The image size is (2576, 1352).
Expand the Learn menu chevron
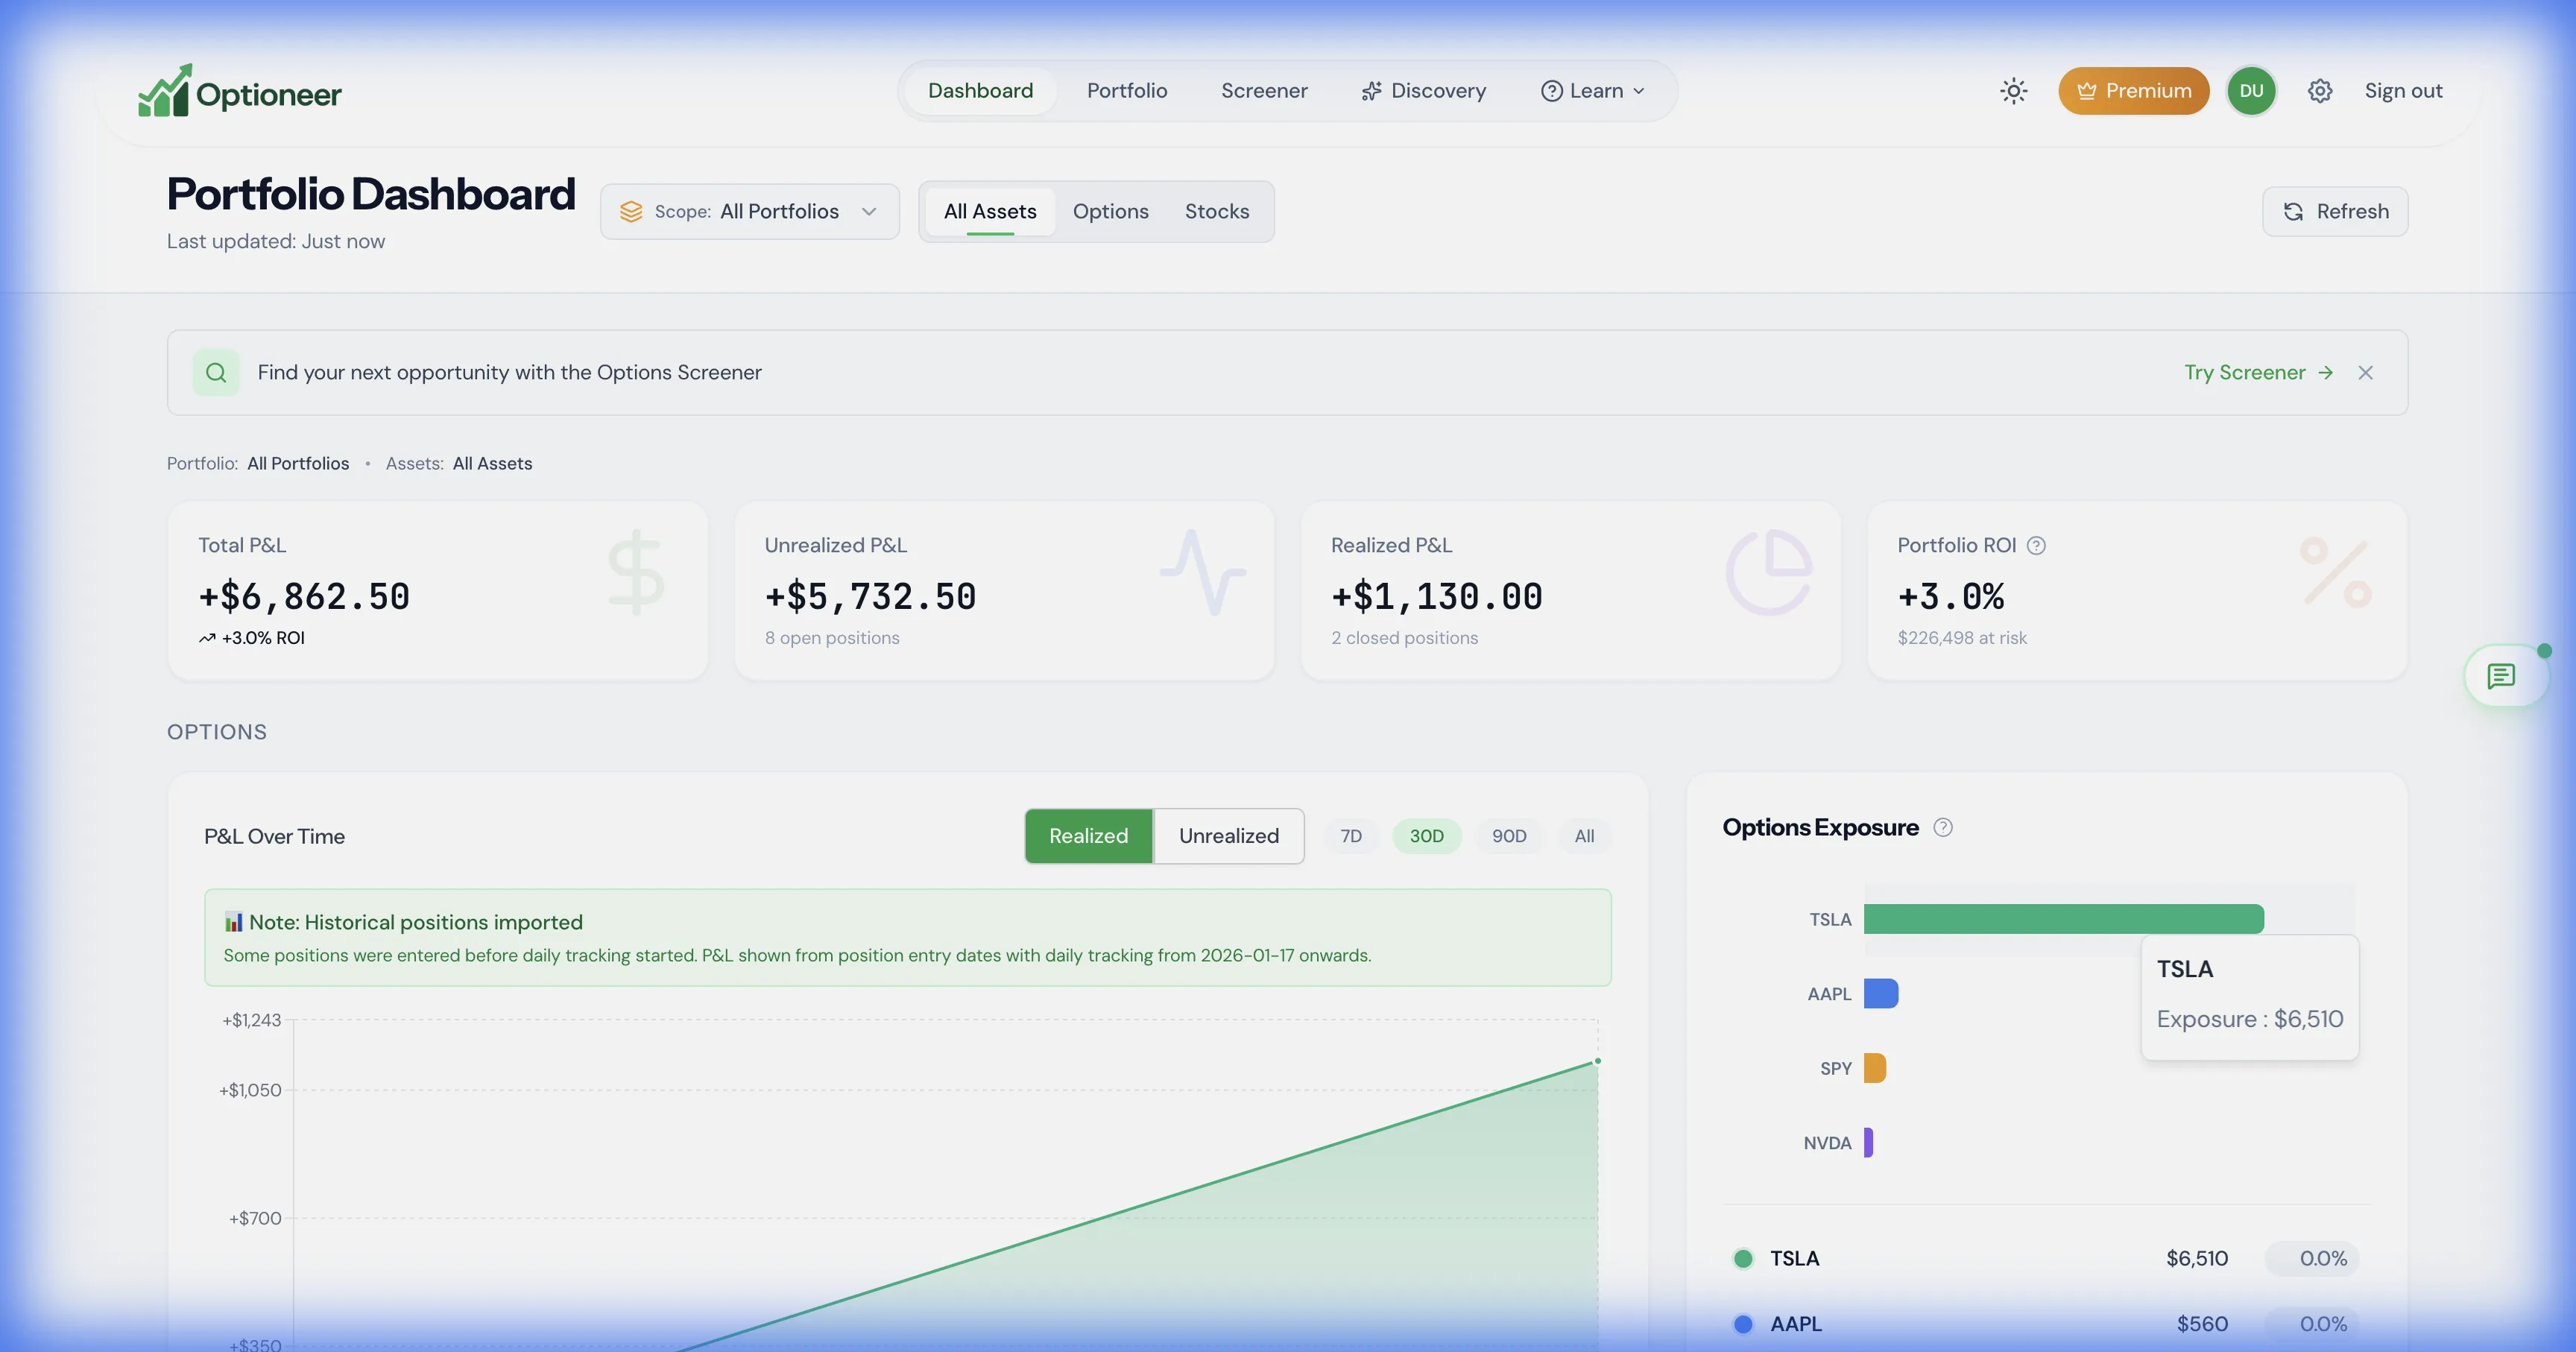(x=1639, y=91)
